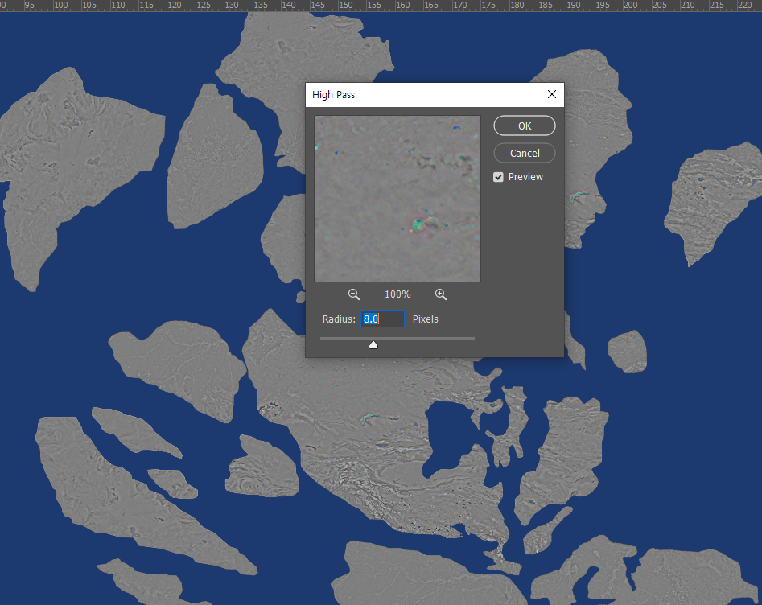The height and width of the screenshot is (605, 762).
Task: Click the Radius slider track
Action: [x=397, y=338]
